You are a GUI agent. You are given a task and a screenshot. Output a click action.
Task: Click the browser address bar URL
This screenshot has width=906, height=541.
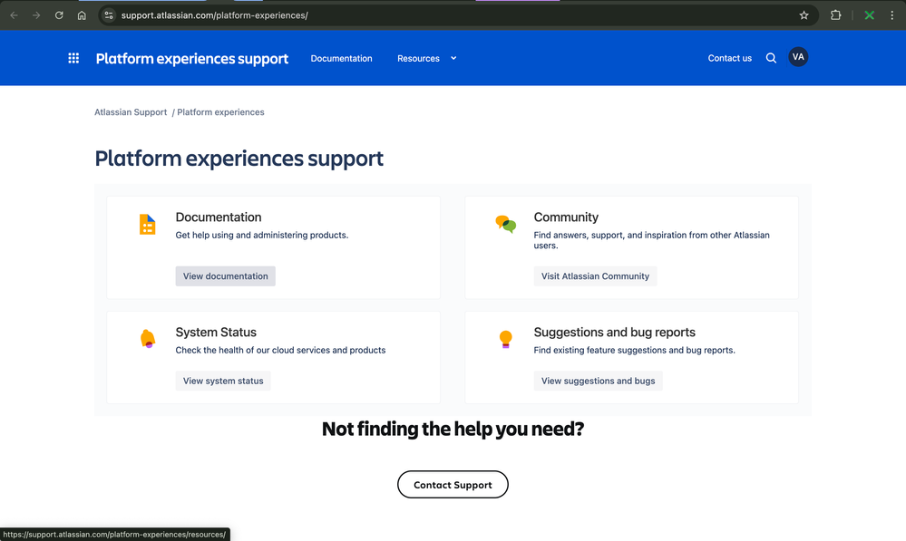tap(214, 15)
